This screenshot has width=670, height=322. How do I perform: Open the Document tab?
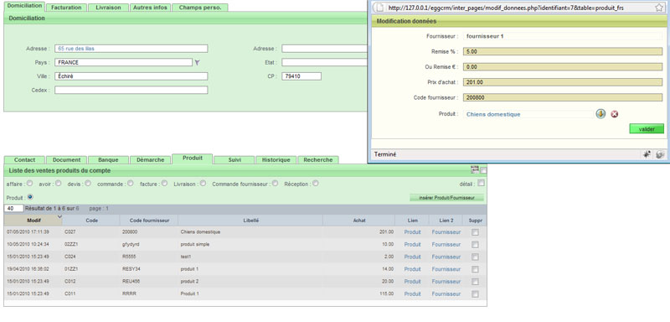(x=66, y=160)
